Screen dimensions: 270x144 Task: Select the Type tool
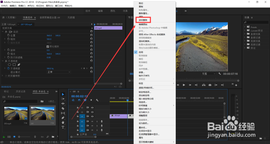pyautogui.click(x=63, y=127)
